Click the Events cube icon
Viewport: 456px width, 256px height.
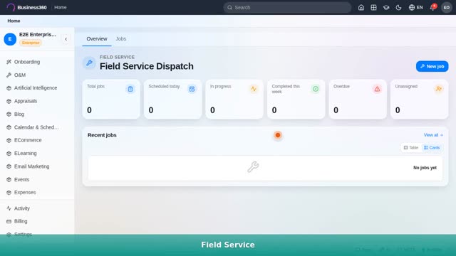pyautogui.click(x=9, y=180)
